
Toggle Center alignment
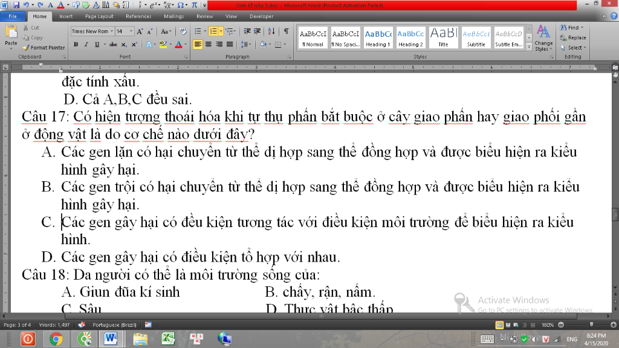click(x=209, y=44)
